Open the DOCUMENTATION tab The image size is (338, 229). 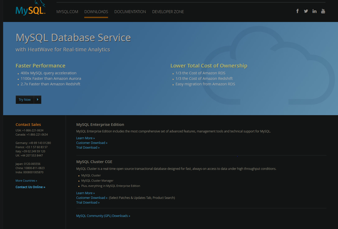tap(130, 12)
